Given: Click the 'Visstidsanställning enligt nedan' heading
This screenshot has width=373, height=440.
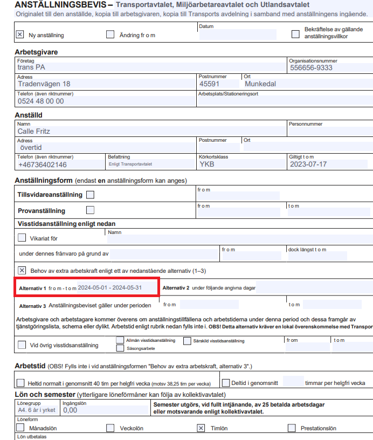Looking at the screenshot, I should [x=66, y=224].
